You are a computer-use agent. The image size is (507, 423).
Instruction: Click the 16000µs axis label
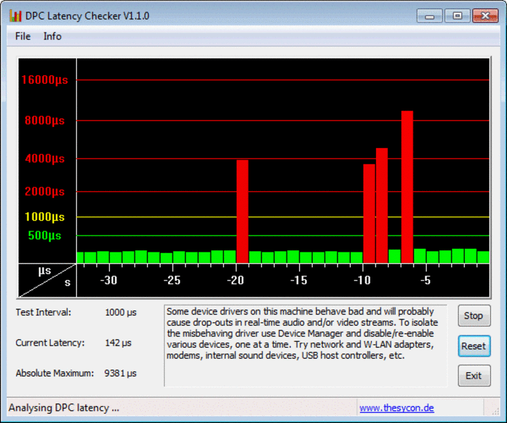pyautogui.click(x=44, y=80)
